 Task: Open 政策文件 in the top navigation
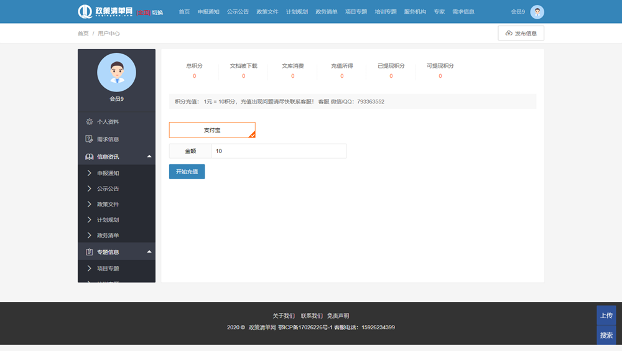click(x=267, y=12)
